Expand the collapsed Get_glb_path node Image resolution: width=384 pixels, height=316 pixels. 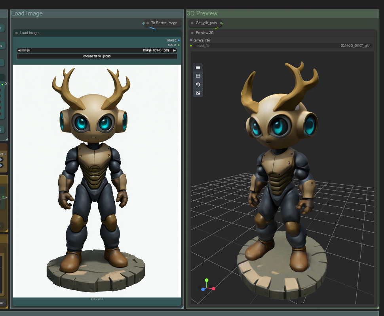point(192,23)
